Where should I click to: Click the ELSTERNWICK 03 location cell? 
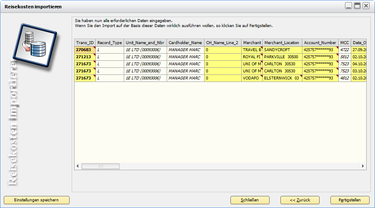click(282, 78)
